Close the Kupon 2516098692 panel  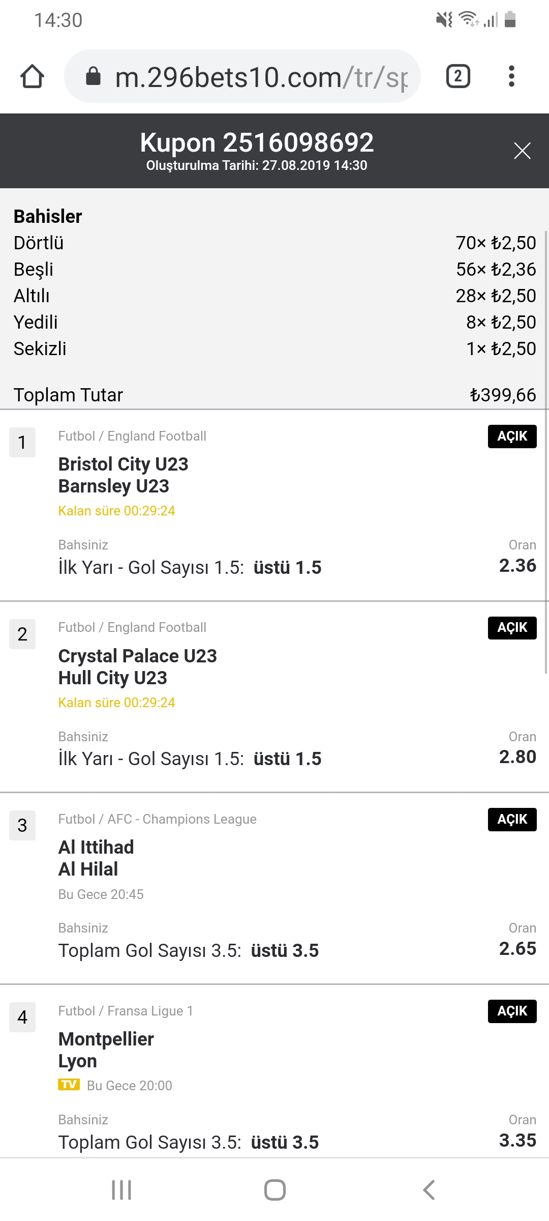coord(522,151)
